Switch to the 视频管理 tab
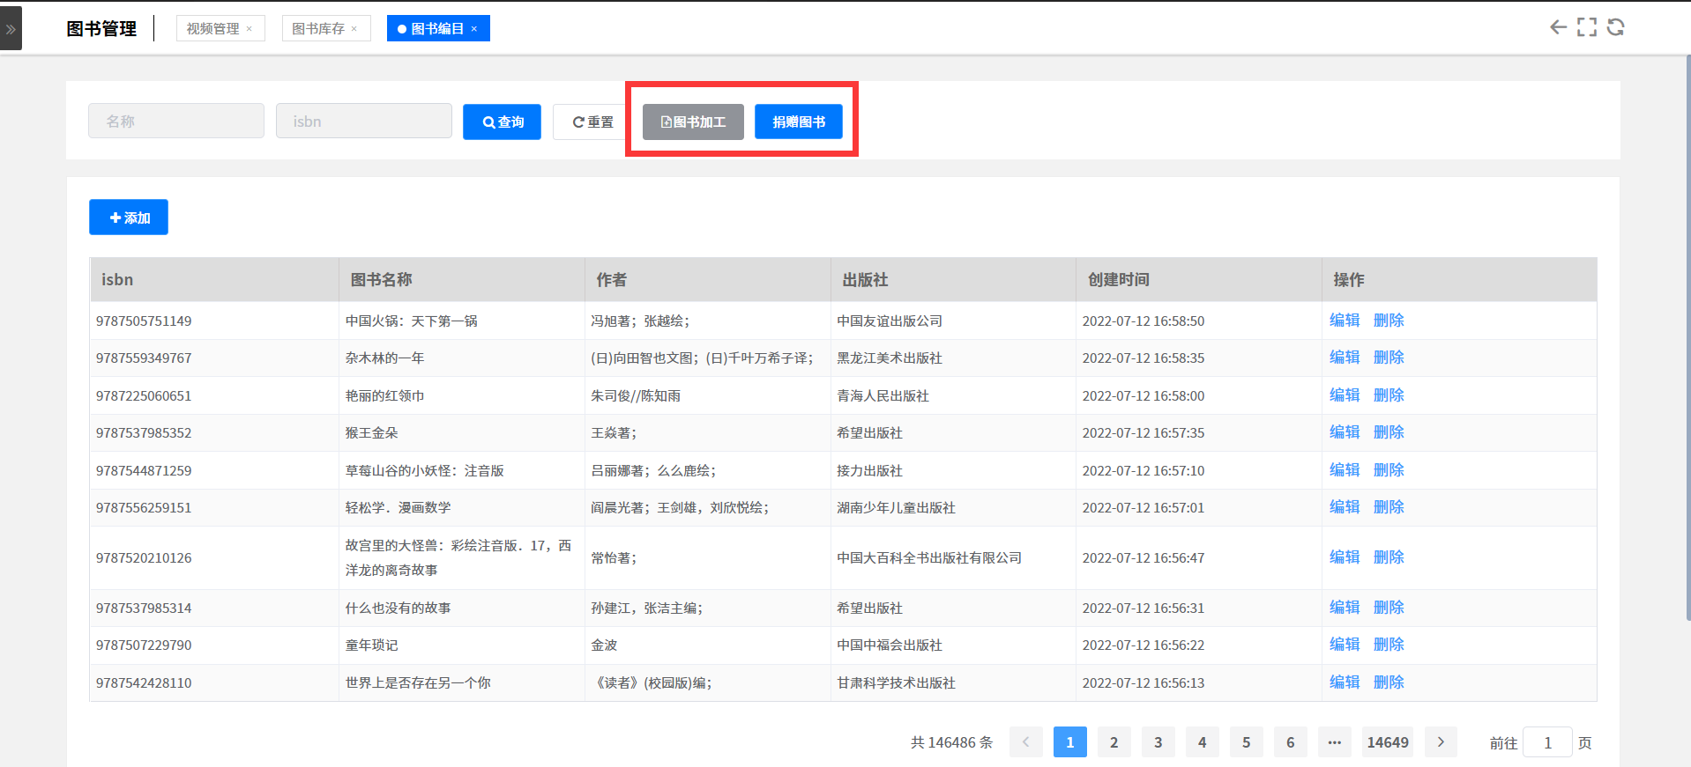The image size is (1691, 767). coord(212,29)
